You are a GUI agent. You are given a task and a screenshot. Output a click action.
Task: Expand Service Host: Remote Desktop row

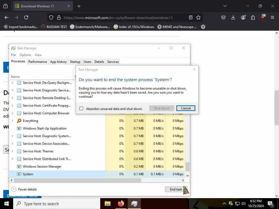[12, 98]
